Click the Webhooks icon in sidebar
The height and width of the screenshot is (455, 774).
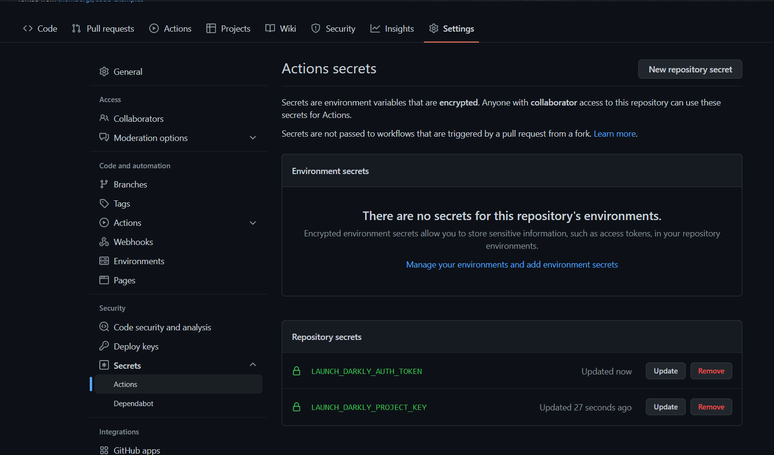104,242
